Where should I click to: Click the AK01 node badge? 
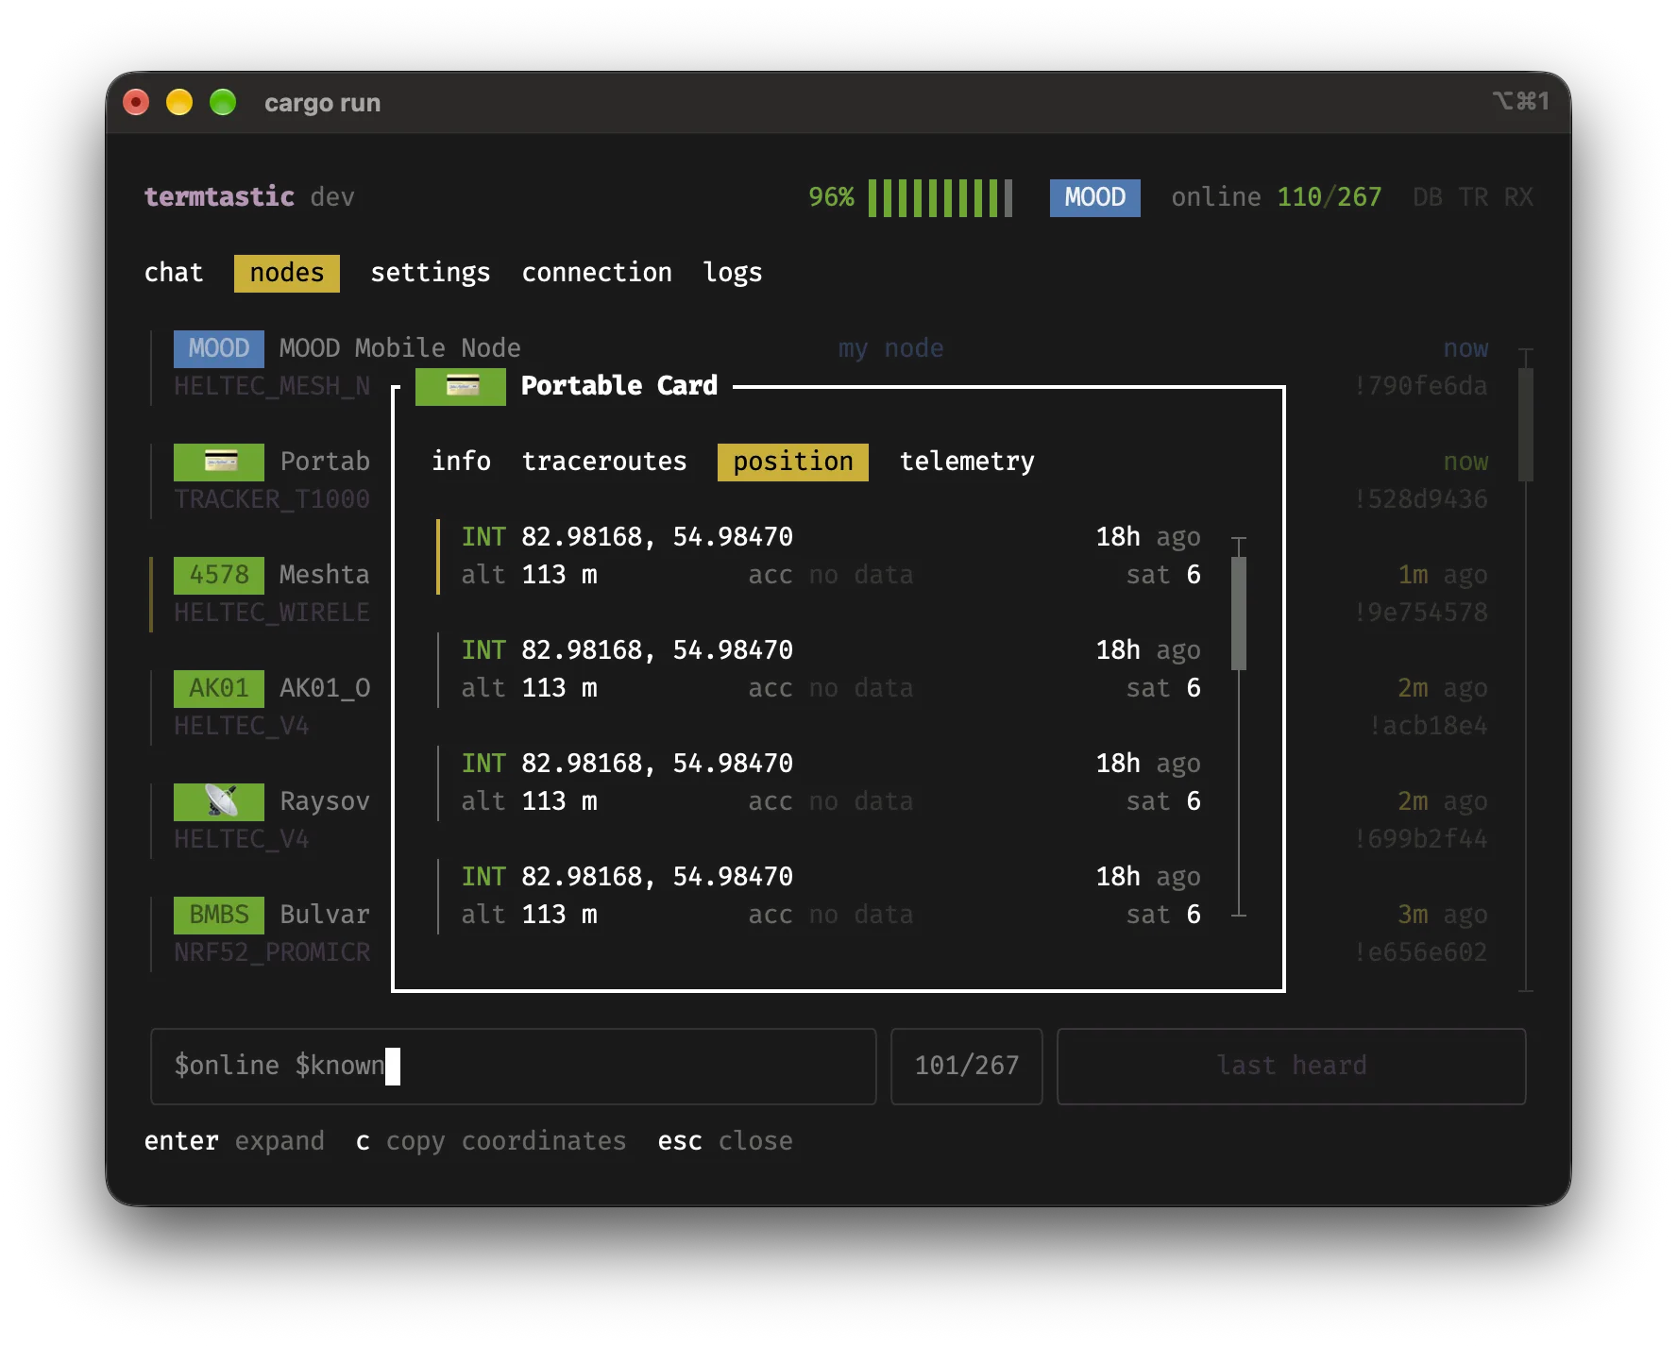(219, 688)
